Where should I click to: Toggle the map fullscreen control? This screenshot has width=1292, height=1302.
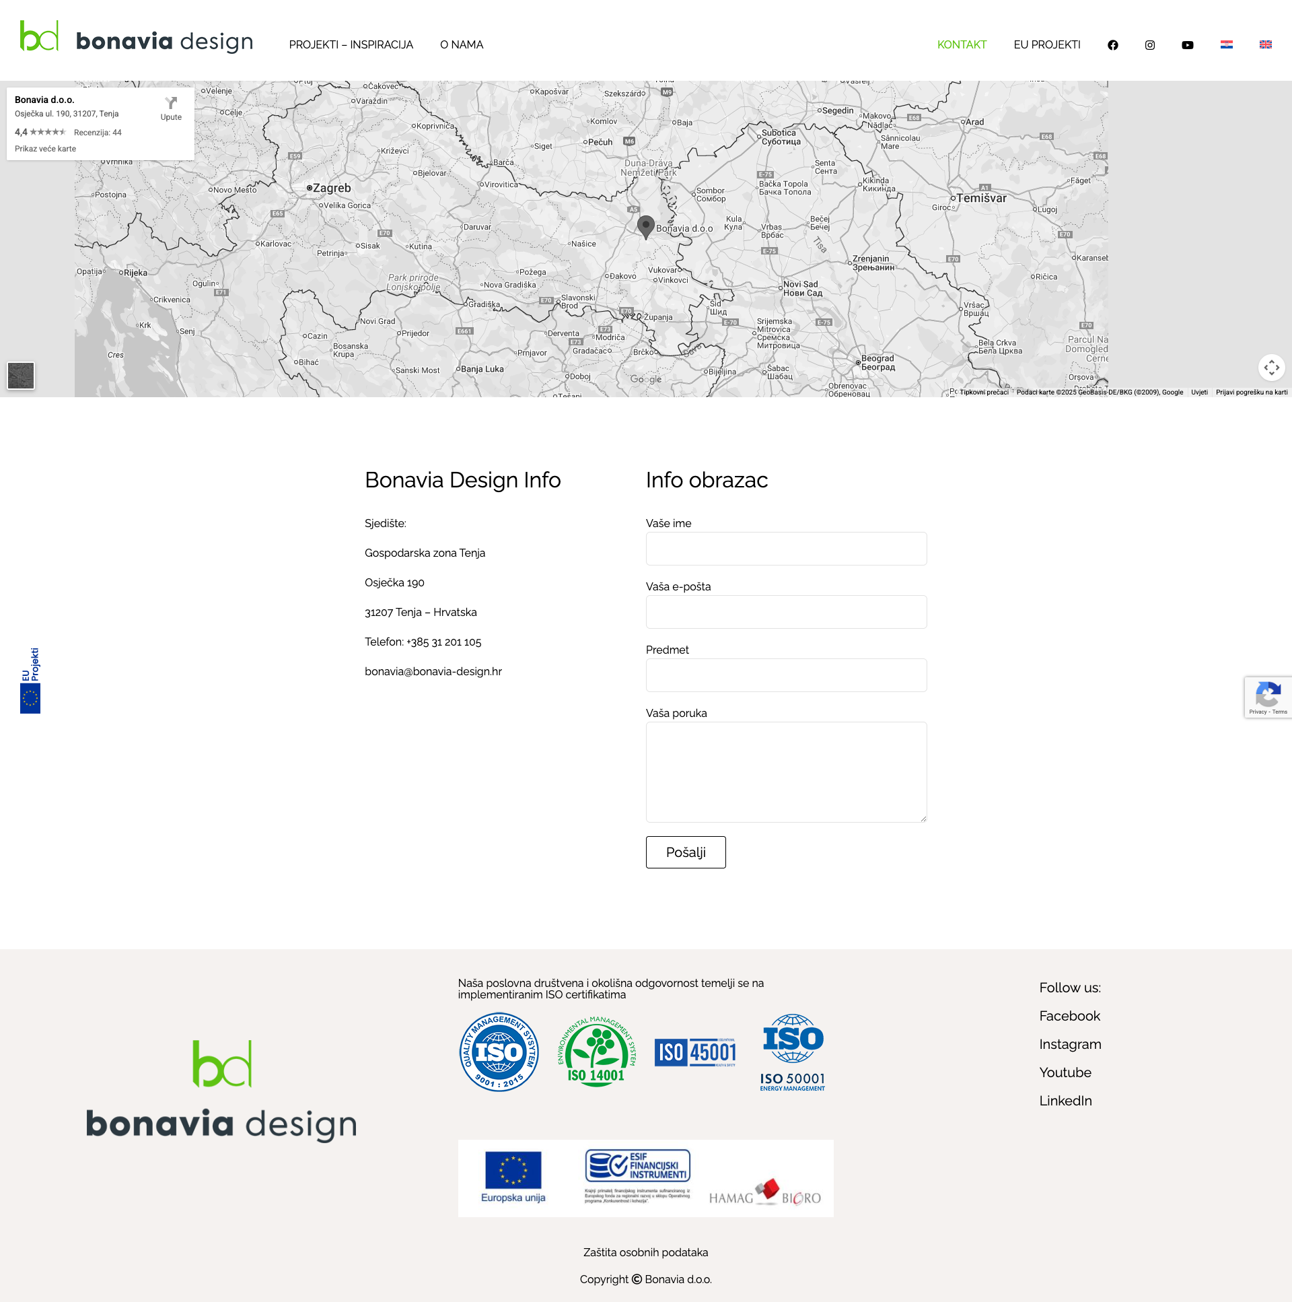pyautogui.click(x=1271, y=368)
